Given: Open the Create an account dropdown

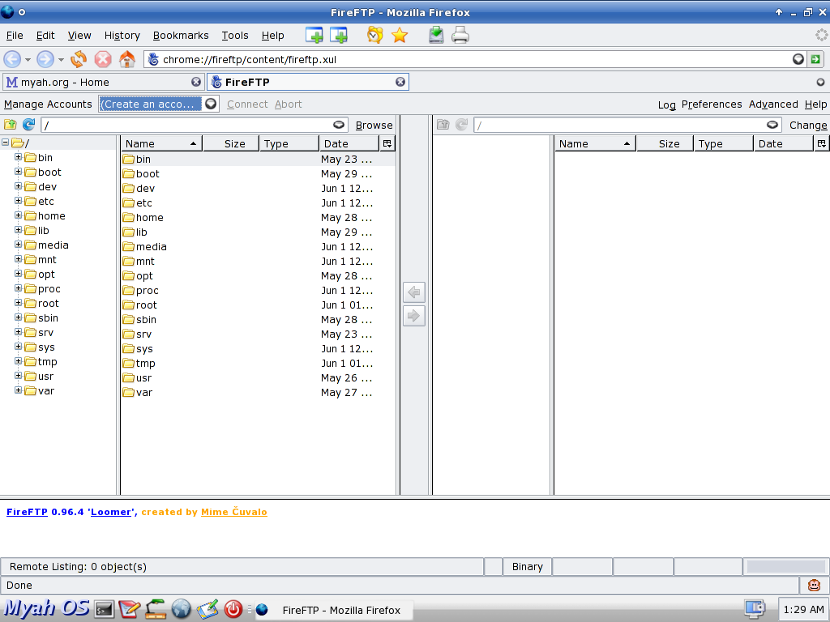Looking at the screenshot, I should 211,104.
